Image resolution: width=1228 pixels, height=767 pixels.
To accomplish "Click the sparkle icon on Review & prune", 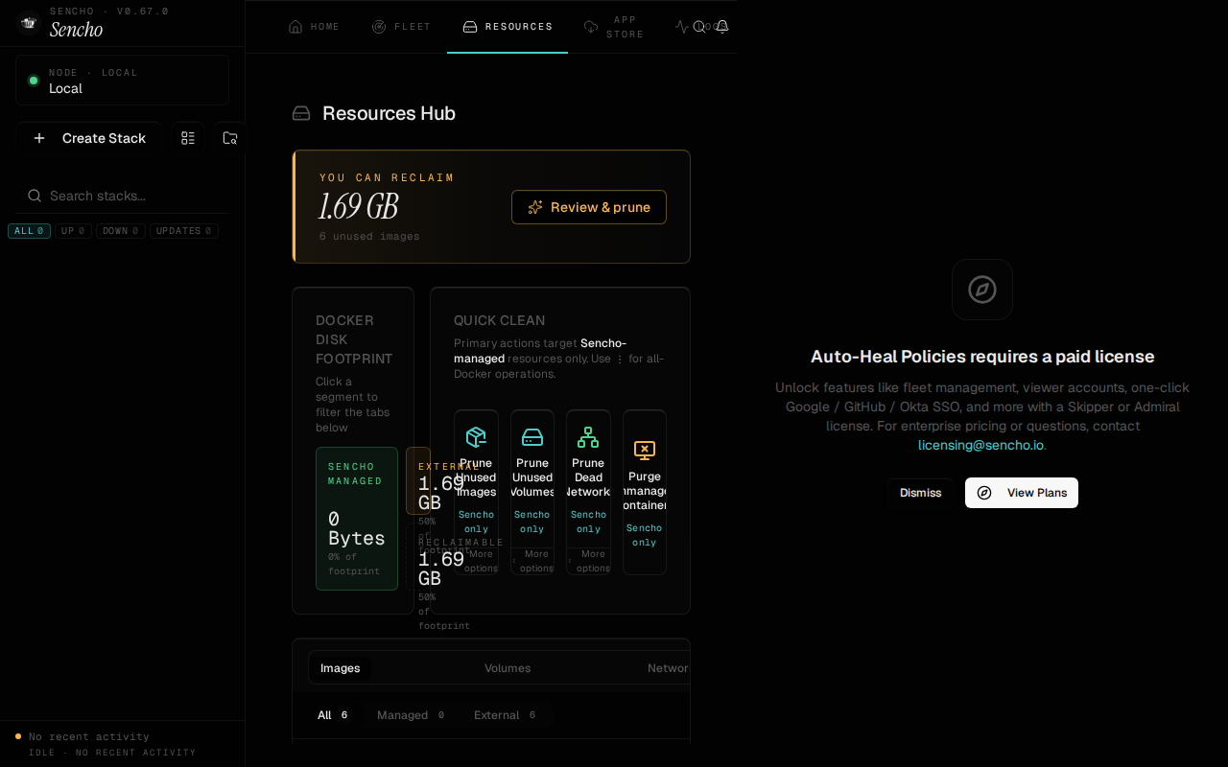I will tap(535, 207).
